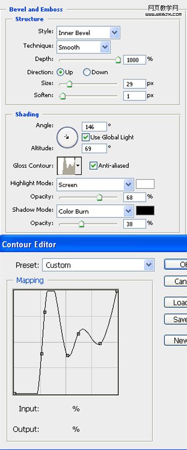Select the top-right curve point in Mapping

pyautogui.click(x=117, y=291)
